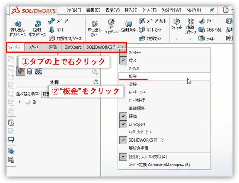Click the 外観 help question mark icon
Screen dimensions: 239x183
pos(96,82)
